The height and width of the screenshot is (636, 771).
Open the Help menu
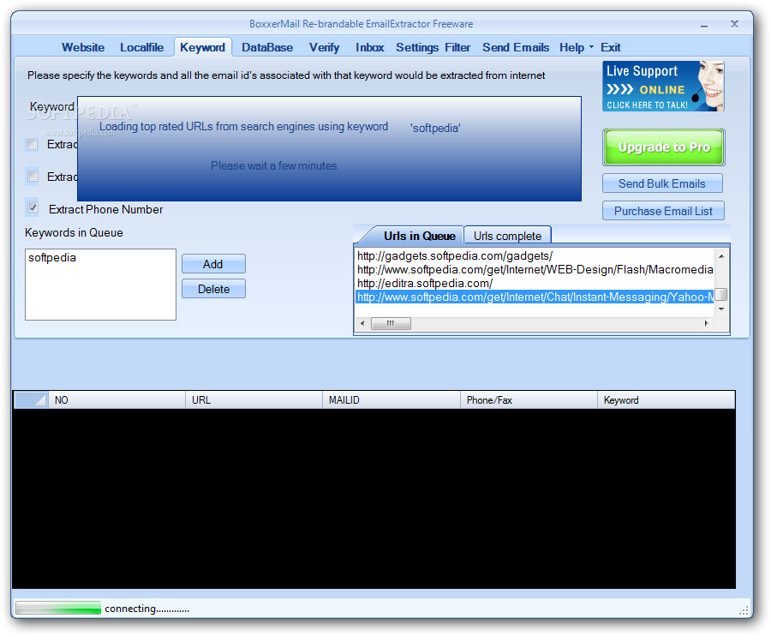572,48
